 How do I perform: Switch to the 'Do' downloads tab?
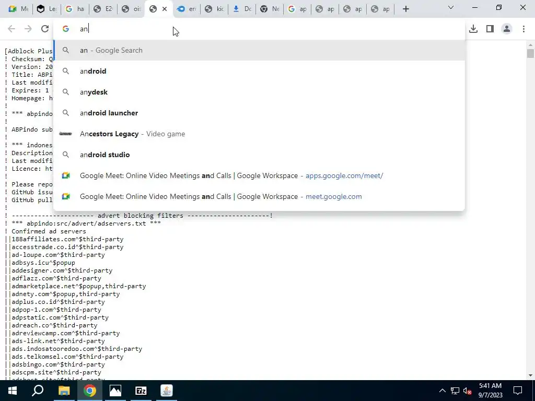[x=242, y=9]
